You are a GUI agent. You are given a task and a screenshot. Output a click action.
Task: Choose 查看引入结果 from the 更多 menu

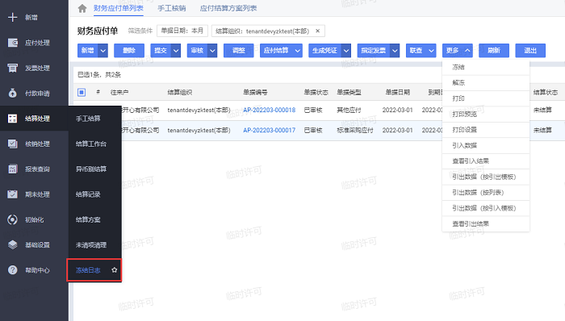click(x=486, y=161)
